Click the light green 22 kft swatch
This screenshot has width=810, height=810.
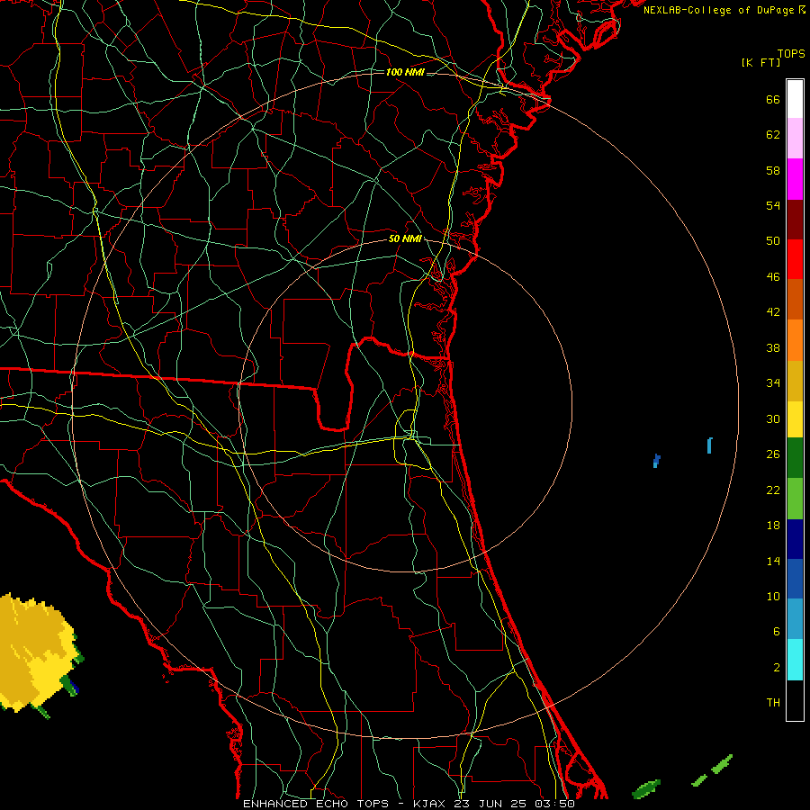(x=795, y=499)
